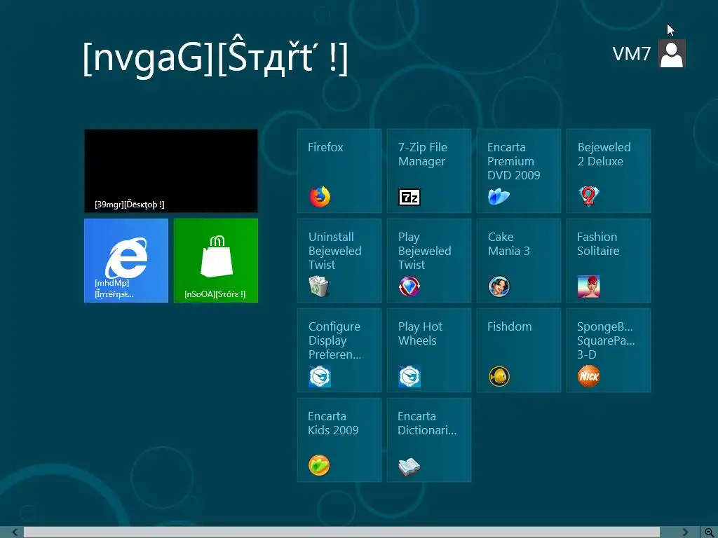Image resolution: width=718 pixels, height=538 pixels.
Task: Click the 'Fashion Solitaire' label
Action: [x=598, y=244]
